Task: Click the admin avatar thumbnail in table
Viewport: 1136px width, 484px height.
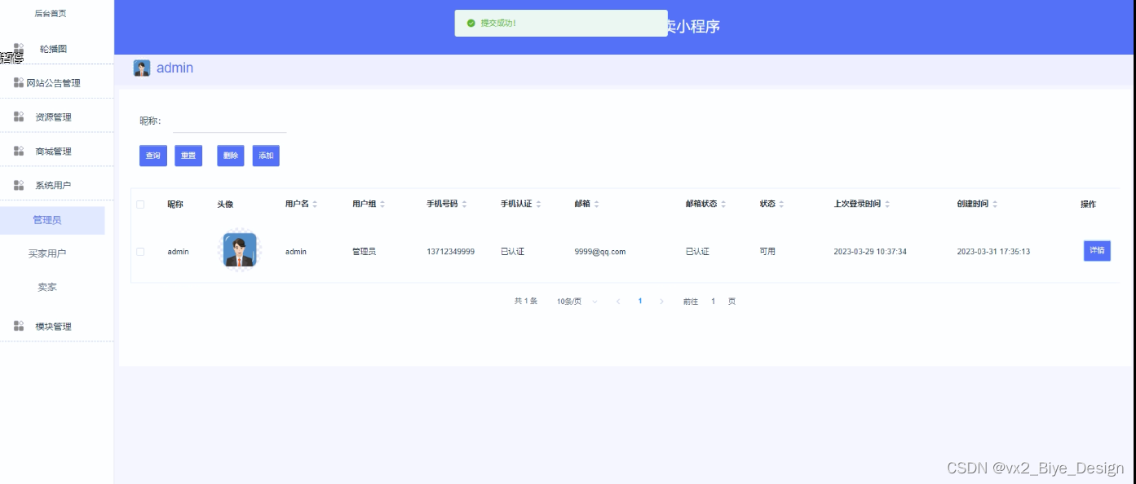Action: coord(240,250)
